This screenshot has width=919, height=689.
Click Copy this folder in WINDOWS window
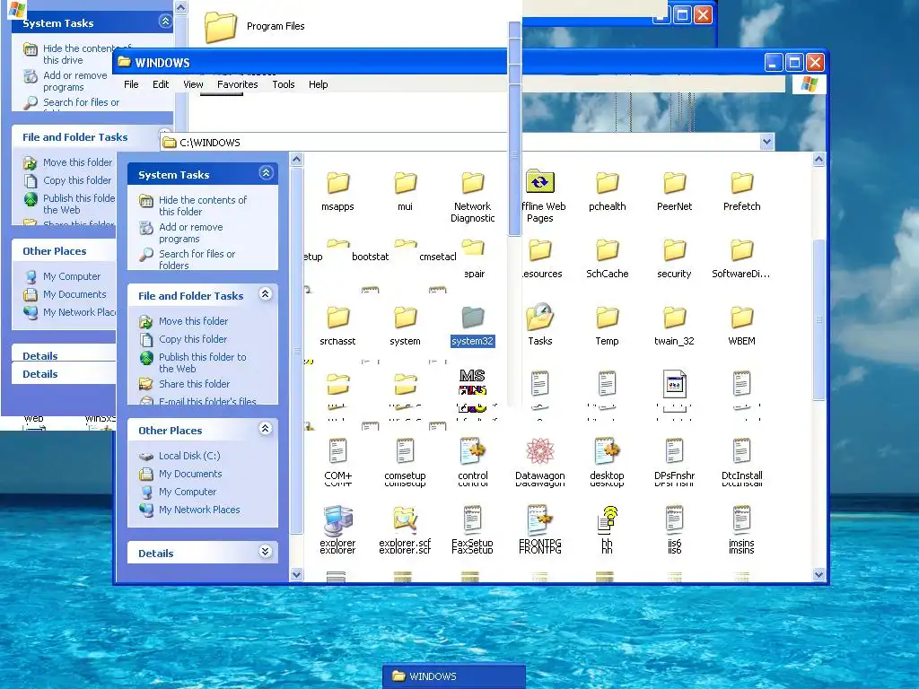(x=193, y=339)
